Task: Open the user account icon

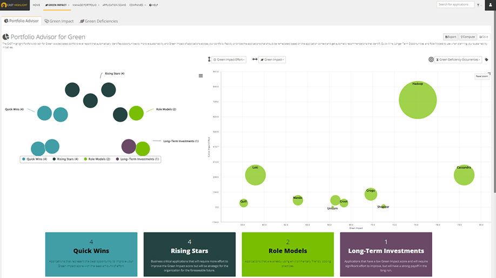Action: pyautogui.click(x=490, y=5)
